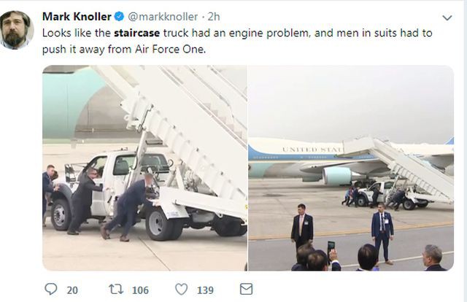Viewport: 467px width, 302px height.
Task: Open the left photo of men pushing truck
Action: (144, 168)
